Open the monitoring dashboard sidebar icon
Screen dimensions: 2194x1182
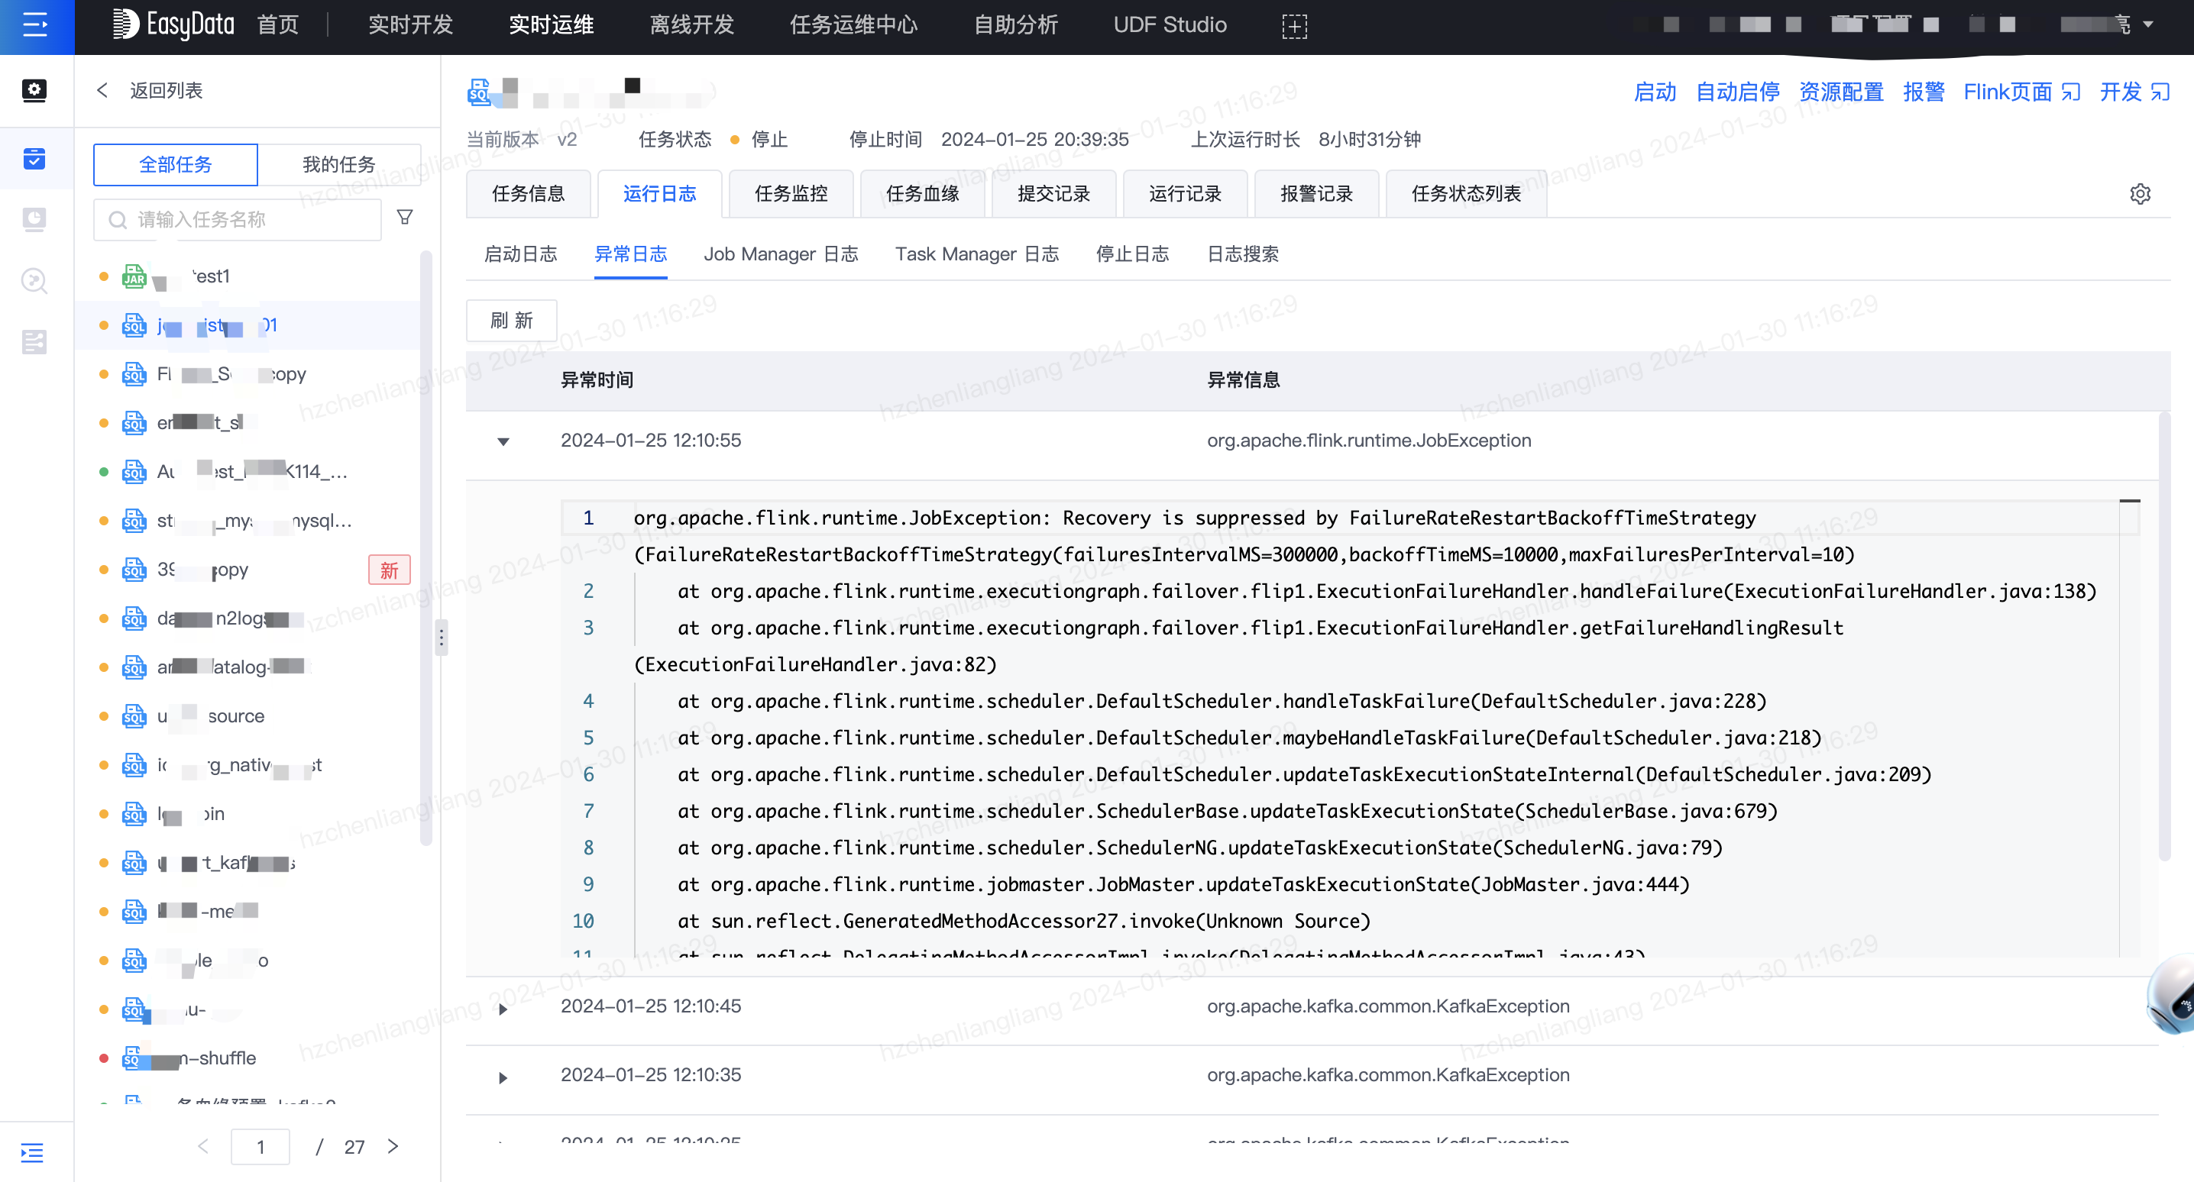pyautogui.click(x=34, y=219)
